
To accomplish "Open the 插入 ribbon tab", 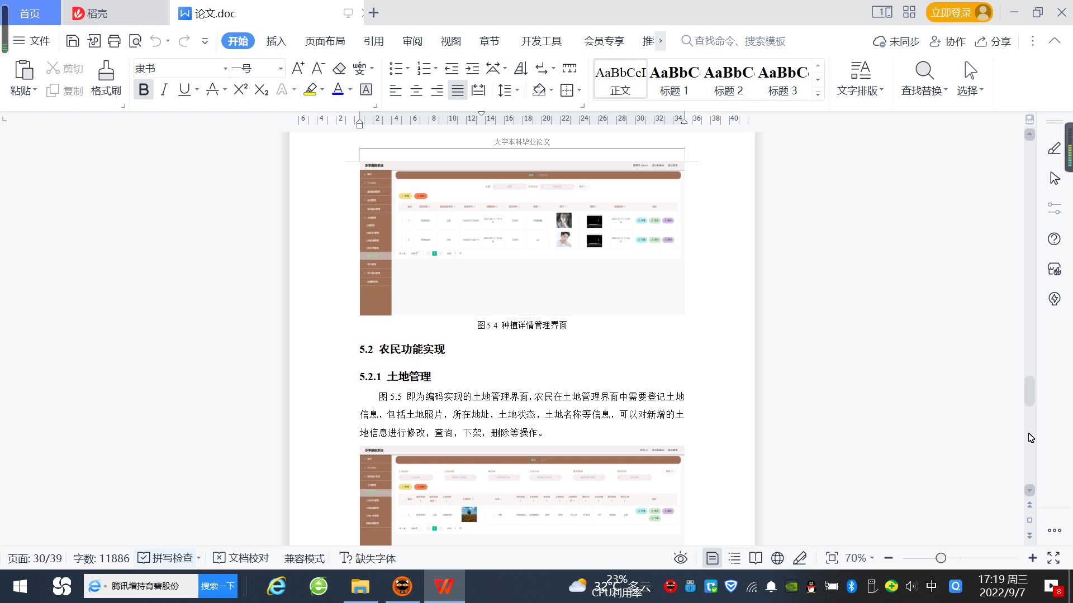I will point(276,41).
